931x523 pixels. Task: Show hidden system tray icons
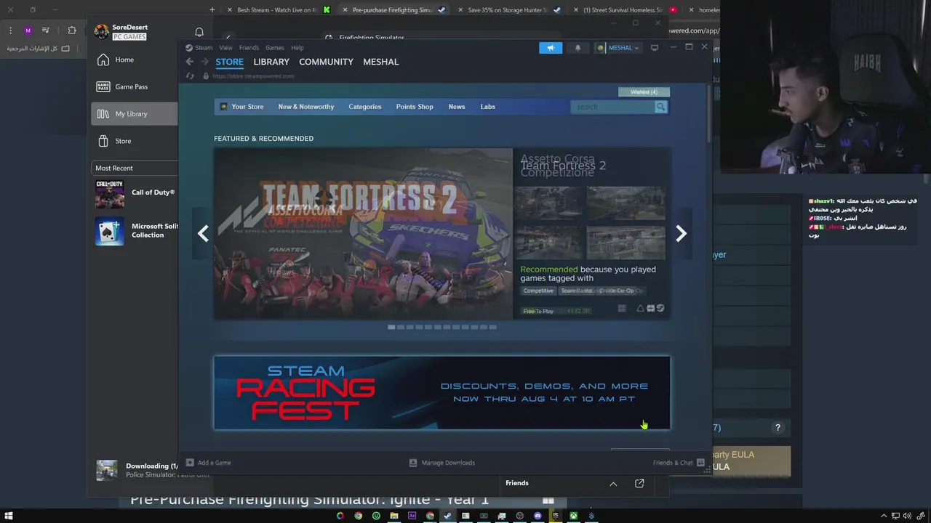884,516
